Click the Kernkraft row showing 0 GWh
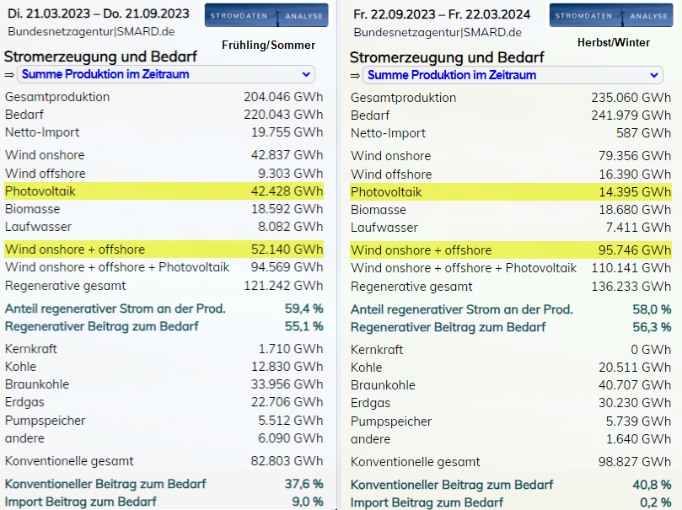Viewport: 682px width, 510px height. pos(511,349)
